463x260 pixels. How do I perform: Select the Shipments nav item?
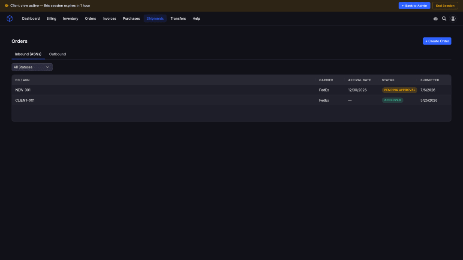coord(155,18)
